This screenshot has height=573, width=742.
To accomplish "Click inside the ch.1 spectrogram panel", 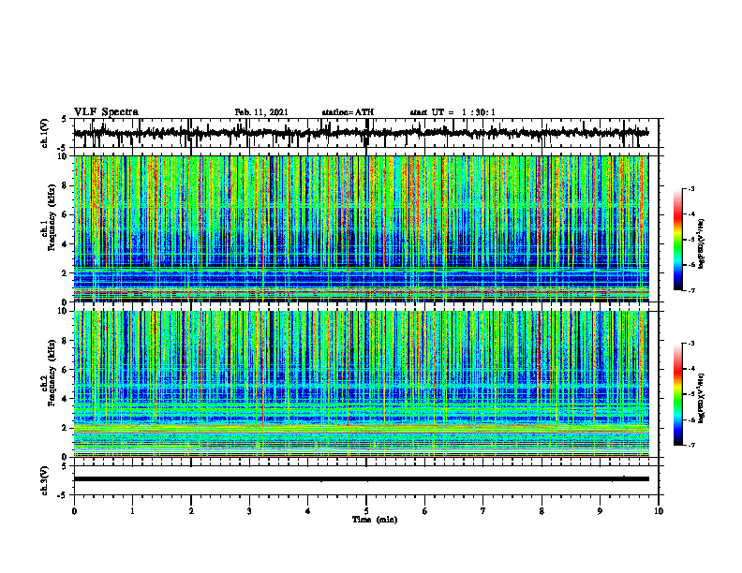I will [x=361, y=228].
